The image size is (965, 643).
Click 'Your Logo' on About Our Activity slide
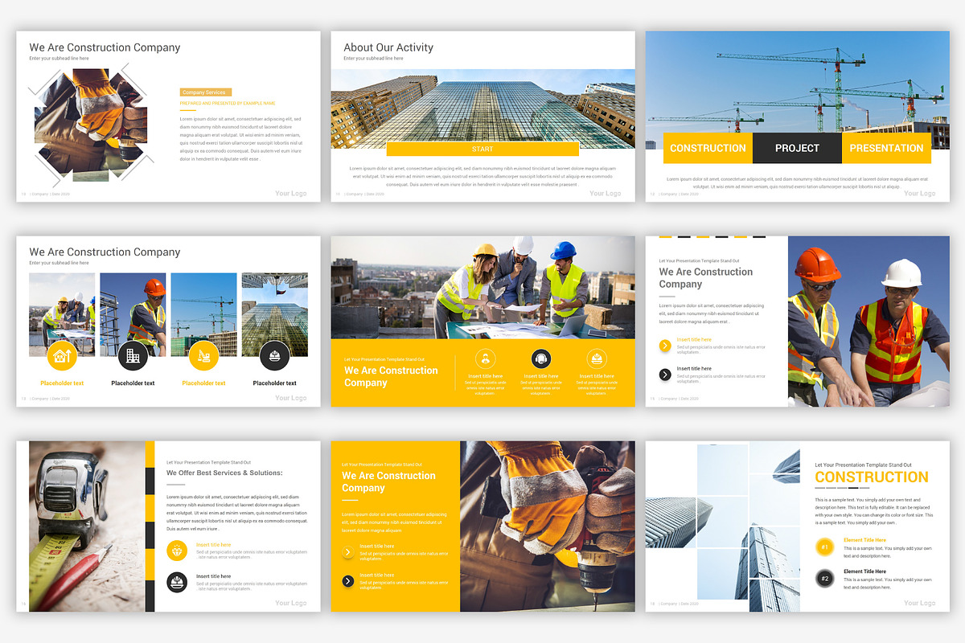(605, 194)
